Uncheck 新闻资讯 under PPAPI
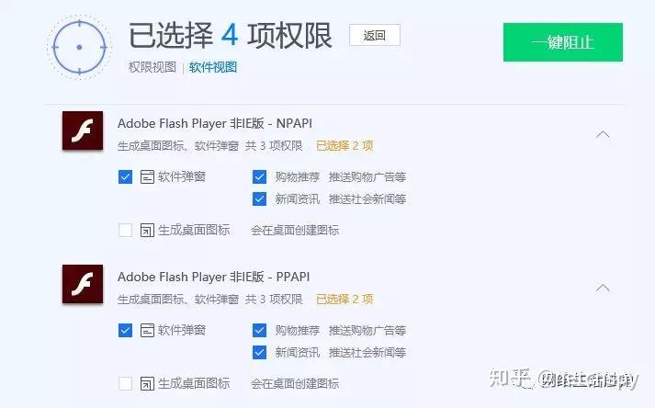The width and height of the screenshot is (655, 408). [x=259, y=352]
